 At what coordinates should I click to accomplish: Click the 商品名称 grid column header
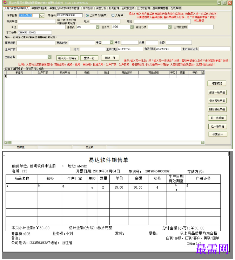[x=127, y=72]
